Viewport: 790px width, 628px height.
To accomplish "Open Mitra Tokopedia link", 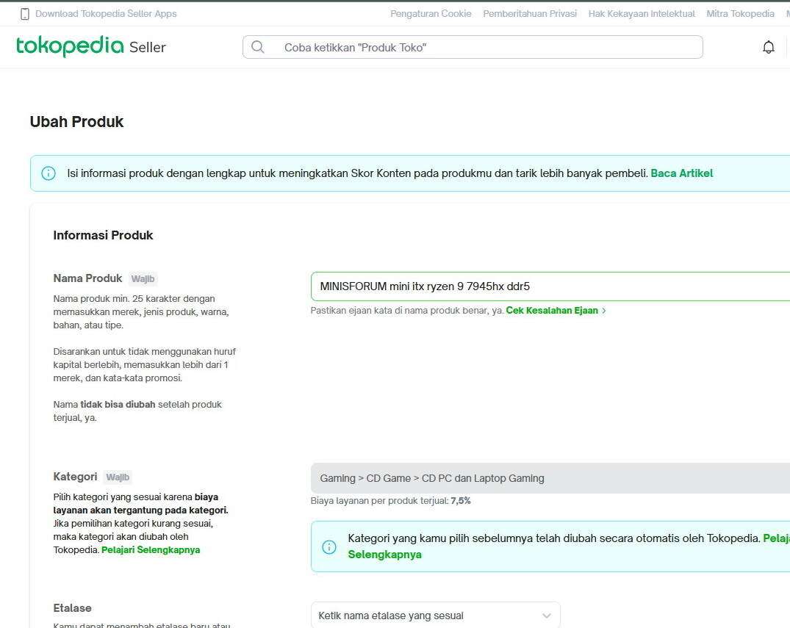I will pyautogui.click(x=740, y=14).
